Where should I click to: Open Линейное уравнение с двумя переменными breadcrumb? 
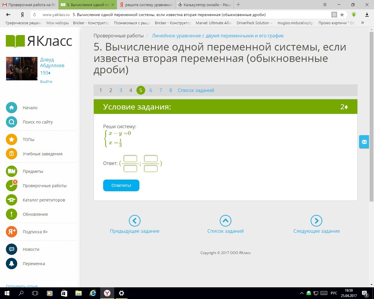point(218,36)
